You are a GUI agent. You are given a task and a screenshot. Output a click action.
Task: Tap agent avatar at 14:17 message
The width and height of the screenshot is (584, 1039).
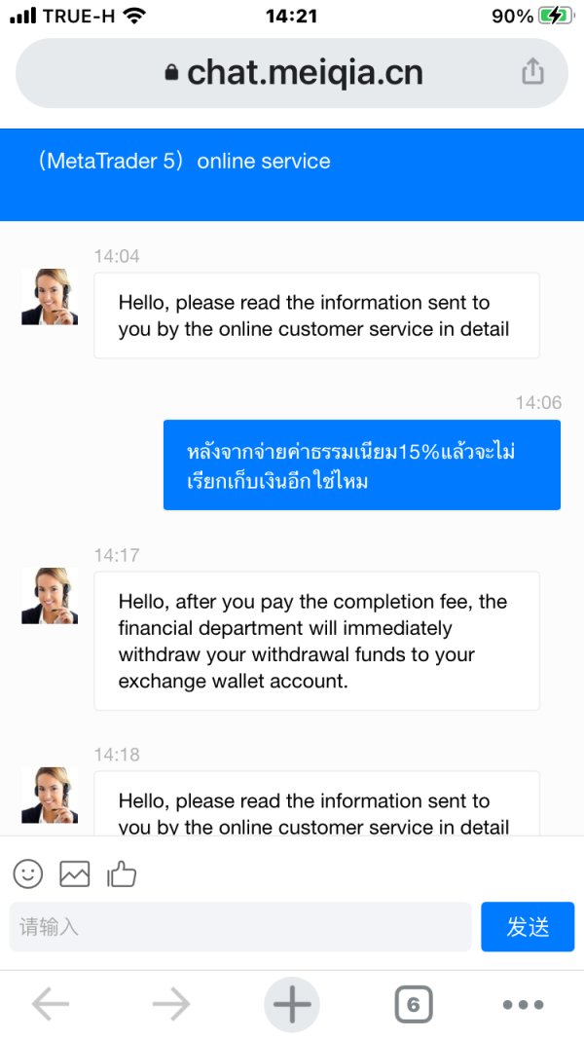point(50,596)
